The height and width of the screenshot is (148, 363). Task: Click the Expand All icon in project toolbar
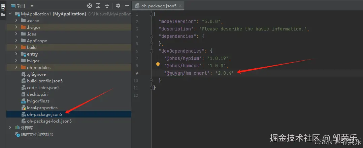[x=98, y=6]
